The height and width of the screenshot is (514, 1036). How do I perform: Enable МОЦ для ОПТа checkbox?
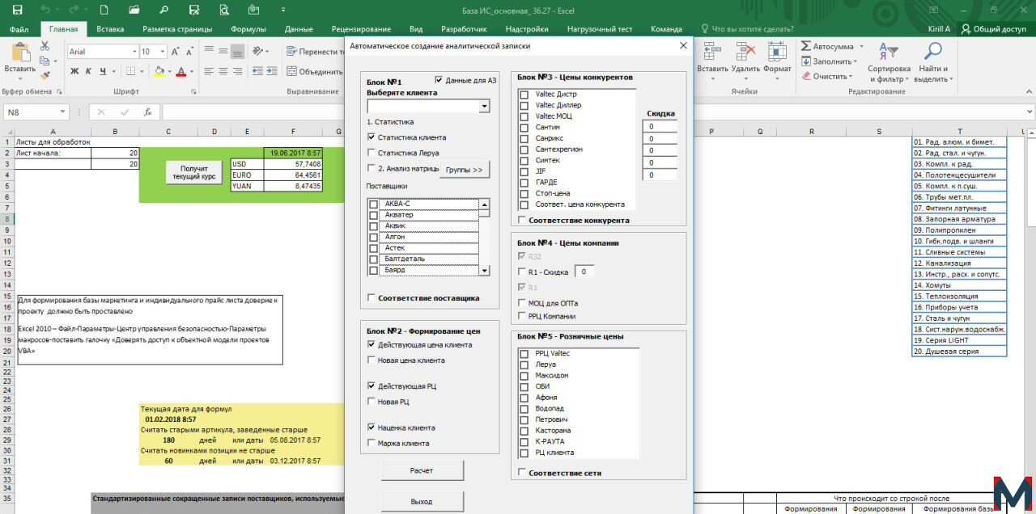coord(522,303)
